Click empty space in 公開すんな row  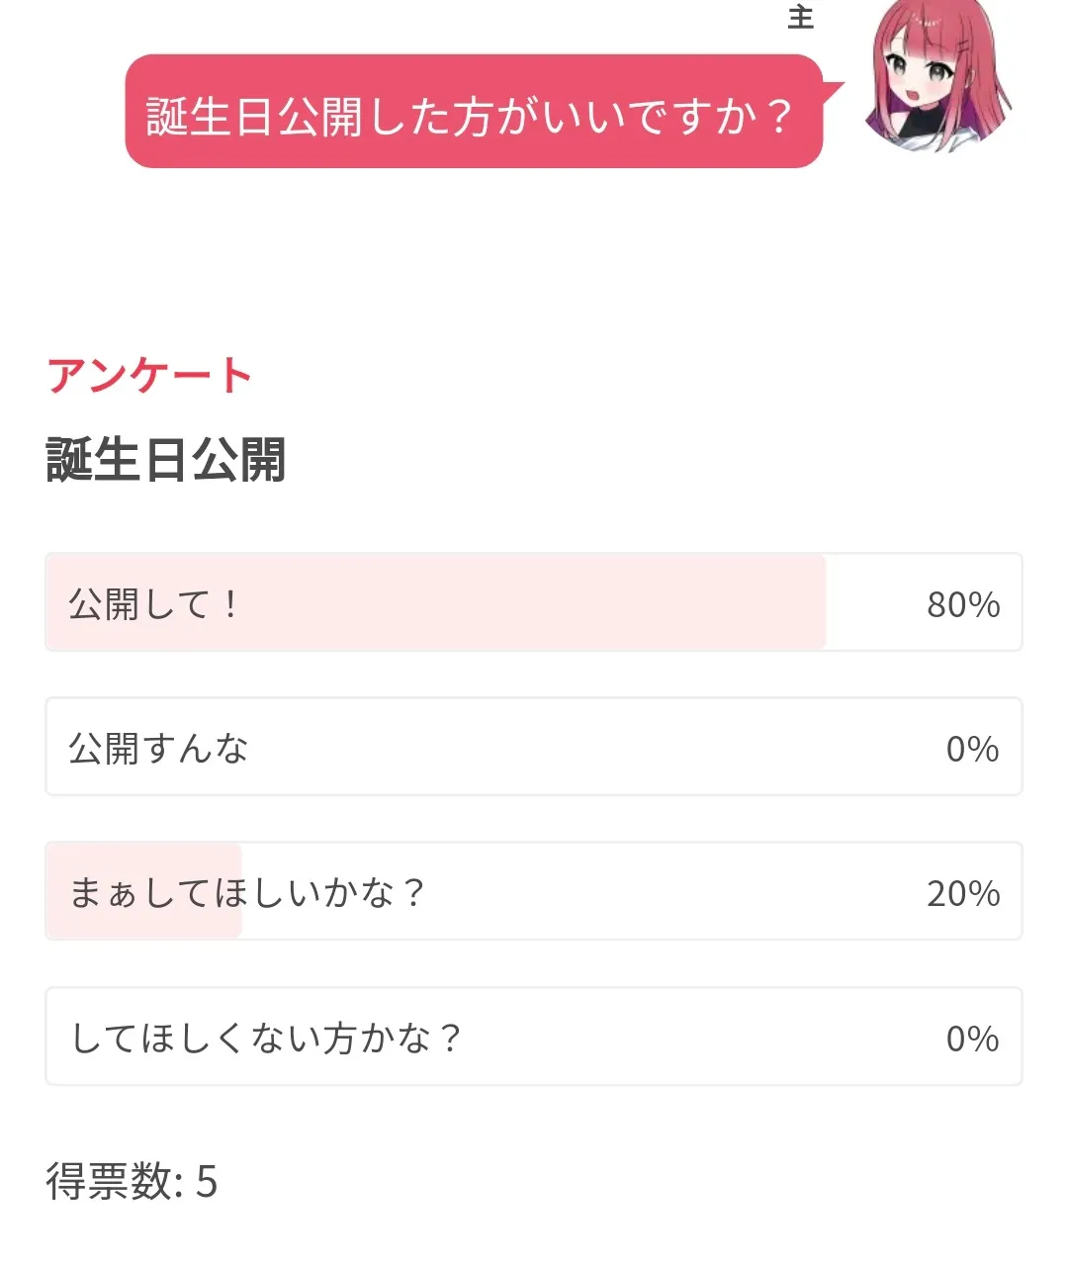[593, 749]
